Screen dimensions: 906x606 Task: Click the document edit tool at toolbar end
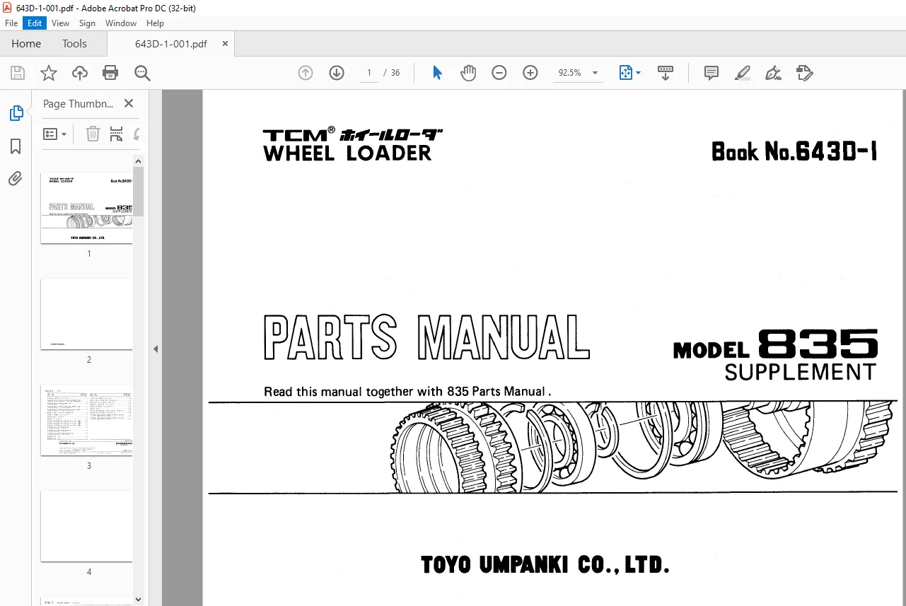pos(804,73)
